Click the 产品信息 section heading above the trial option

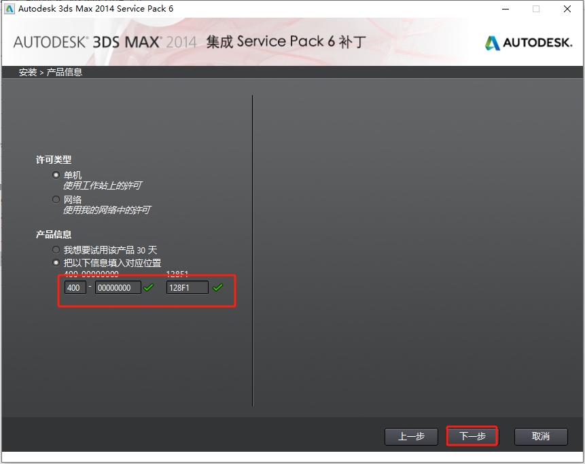54,234
